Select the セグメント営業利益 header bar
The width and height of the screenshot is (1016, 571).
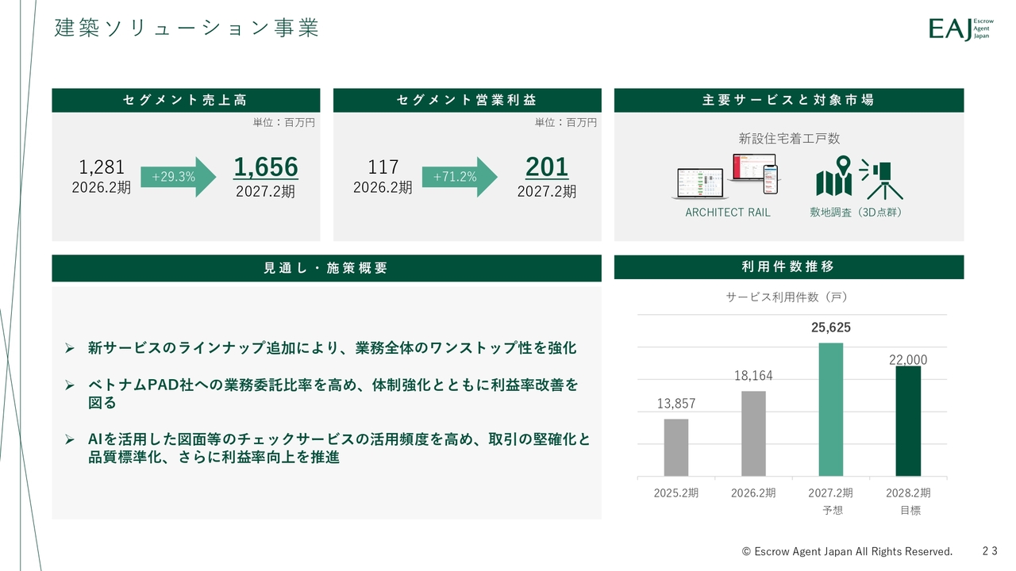tap(467, 100)
